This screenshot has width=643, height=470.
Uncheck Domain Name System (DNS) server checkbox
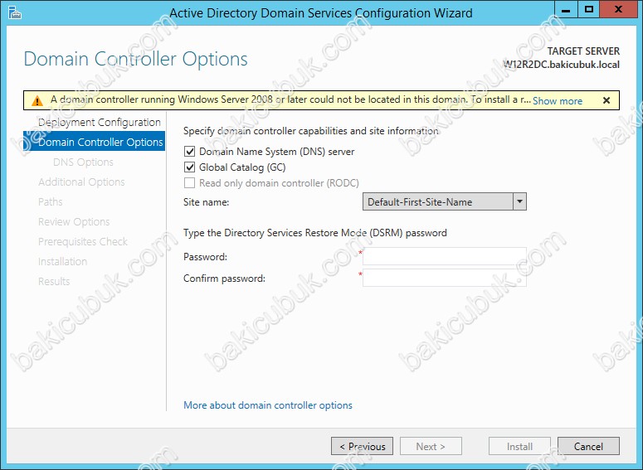point(189,152)
